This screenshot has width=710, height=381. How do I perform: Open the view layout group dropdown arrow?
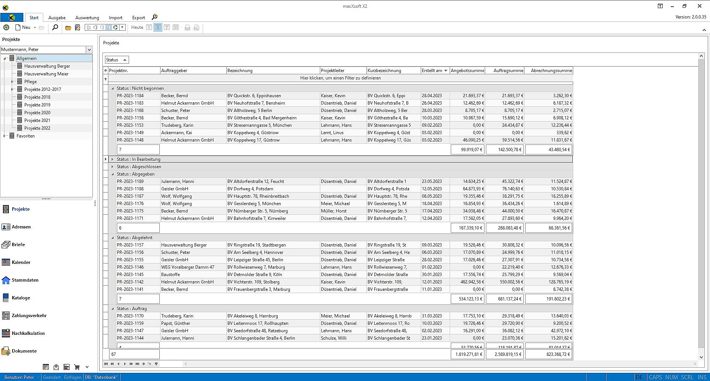pyautogui.click(x=122, y=27)
